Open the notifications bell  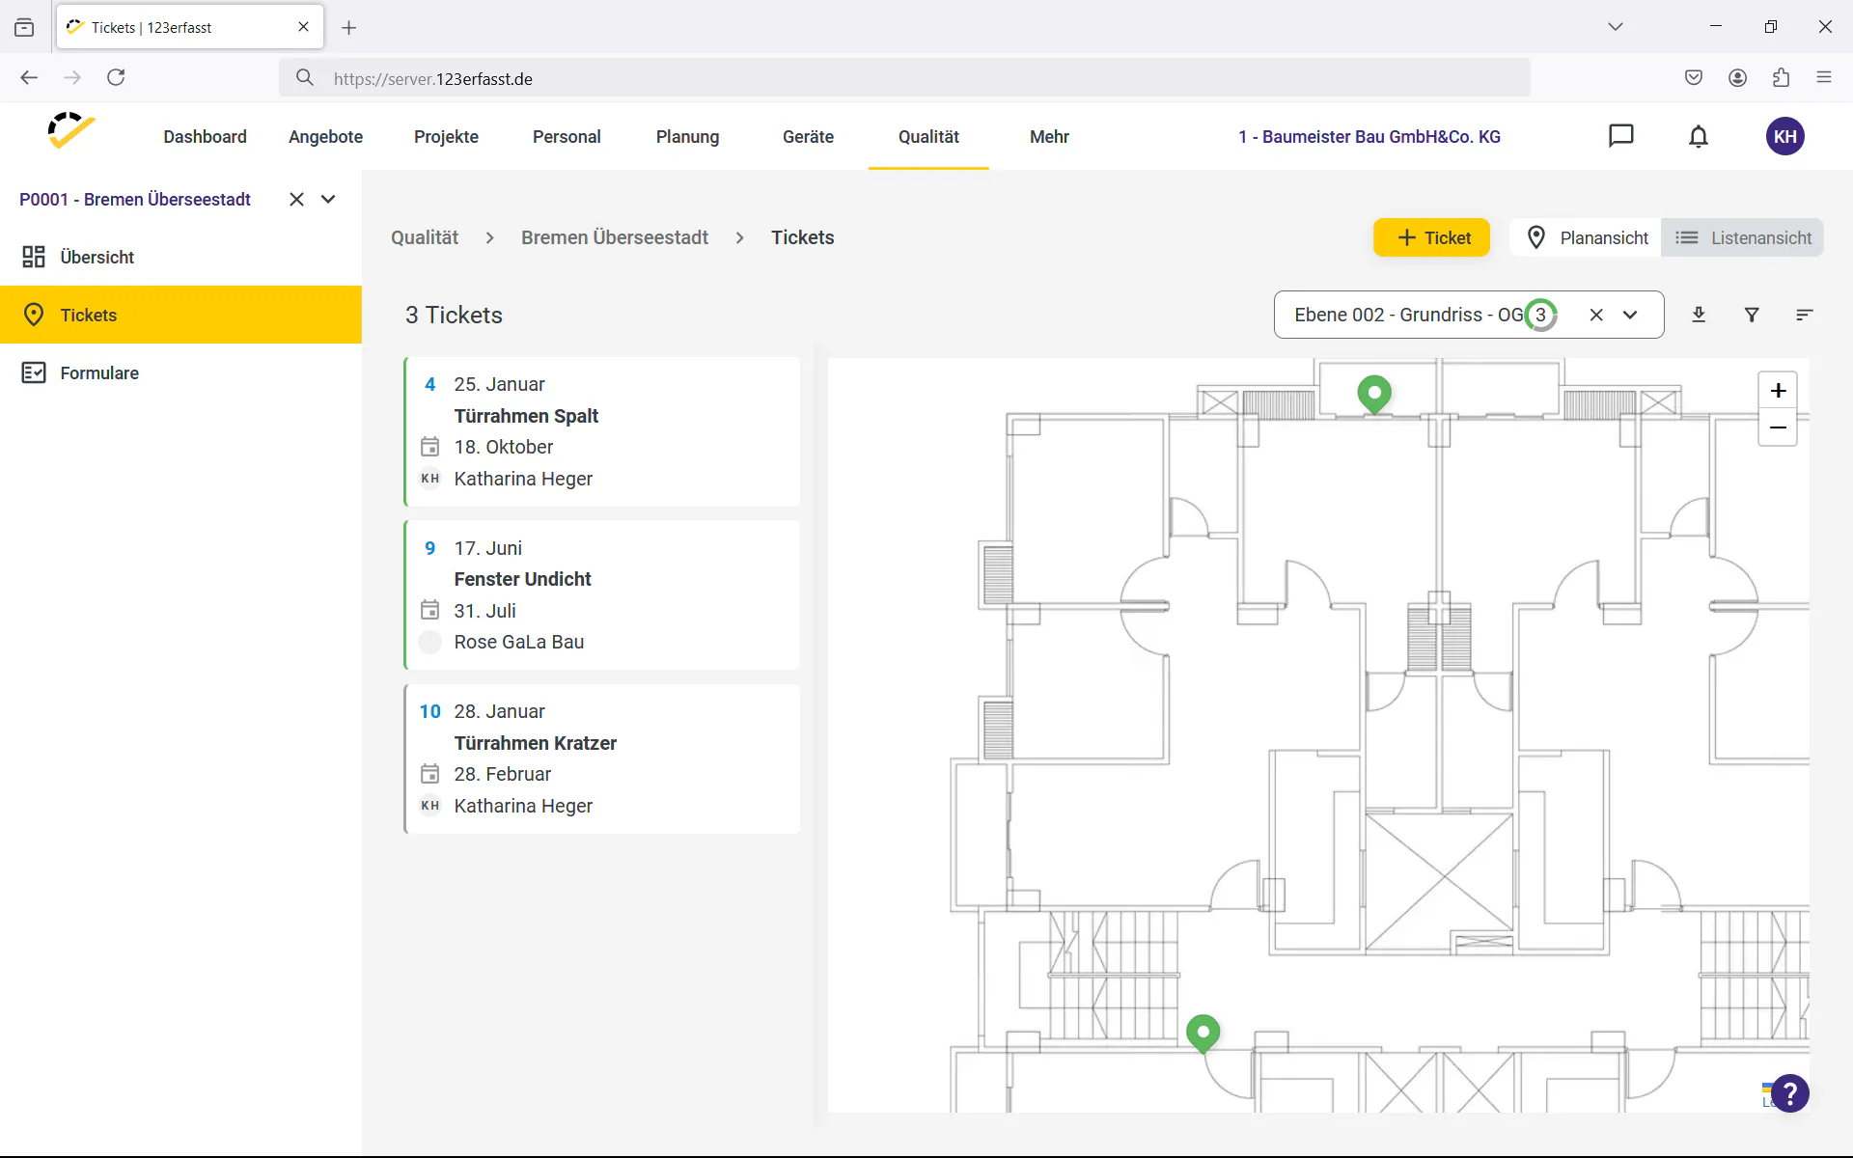(x=1699, y=136)
